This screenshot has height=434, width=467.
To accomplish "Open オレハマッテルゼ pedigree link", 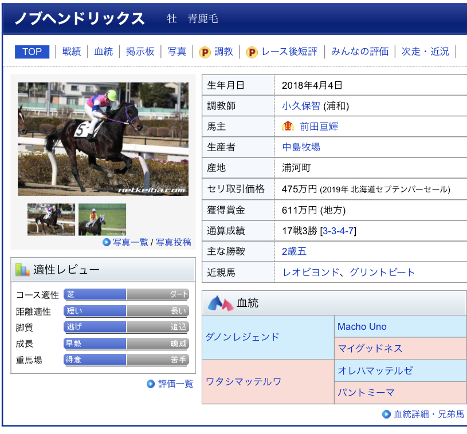I will (x=375, y=370).
